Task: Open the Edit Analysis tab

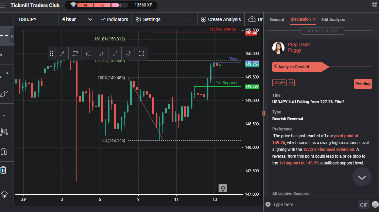Action: (x=333, y=20)
